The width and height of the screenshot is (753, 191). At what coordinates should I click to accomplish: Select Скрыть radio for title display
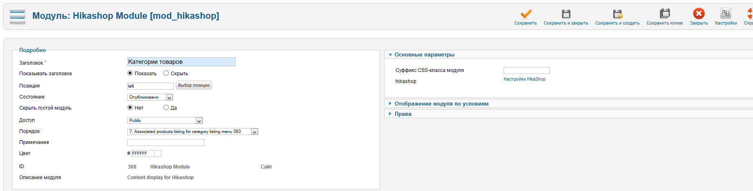[166, 73]
